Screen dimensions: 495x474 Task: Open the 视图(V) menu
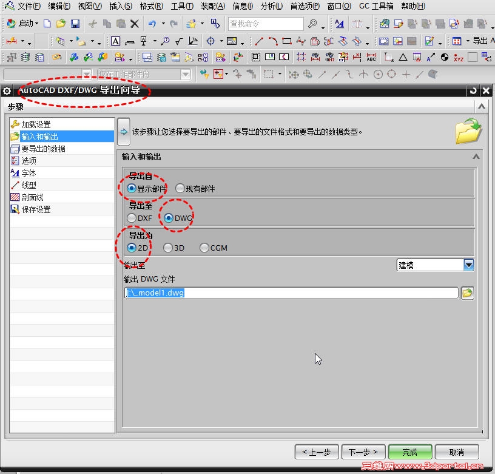click(x=90, y=6)
